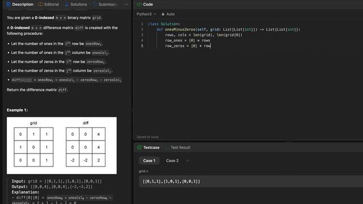Click the Test Result terminal icon
363x204 pixels.
point(166,147)
